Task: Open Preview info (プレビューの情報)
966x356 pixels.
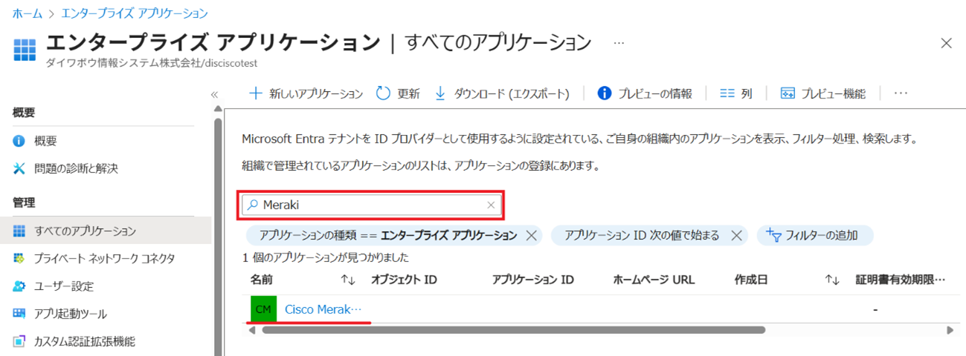Action: 645,93
